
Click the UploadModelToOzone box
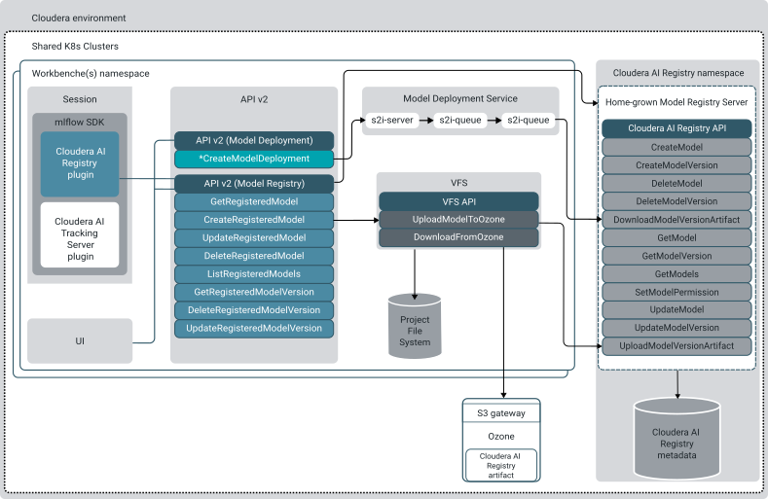[x=457, y=220]
